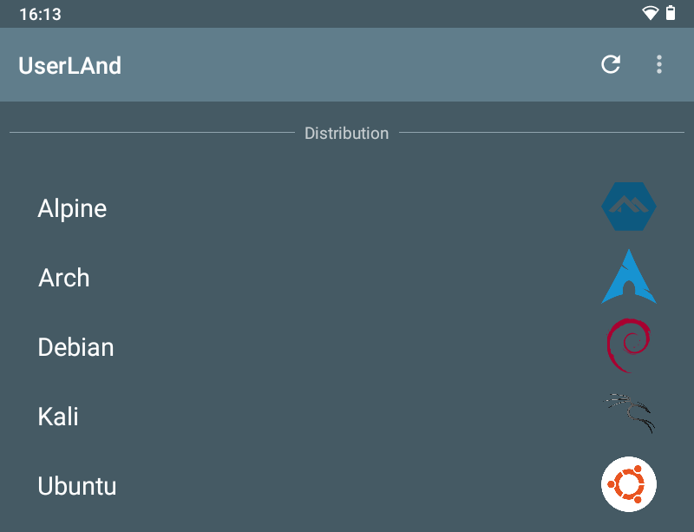This screenshot has height=532, width=694.
Task: Click the Distribution section header text
Action: click(346, 134)
